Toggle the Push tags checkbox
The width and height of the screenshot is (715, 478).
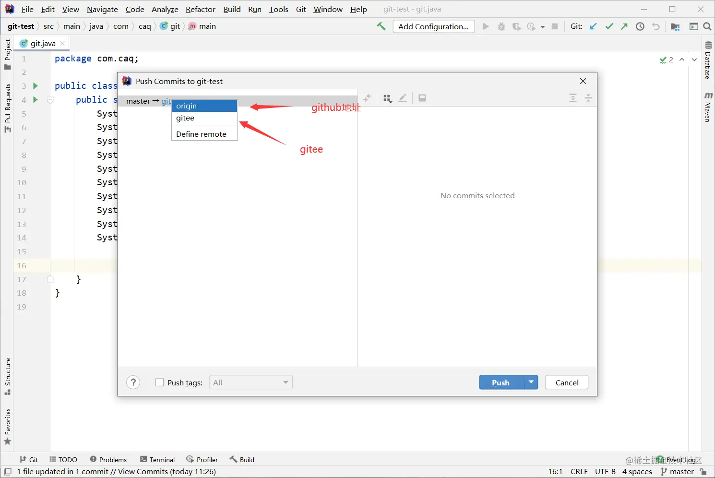(x=160, y=382)
